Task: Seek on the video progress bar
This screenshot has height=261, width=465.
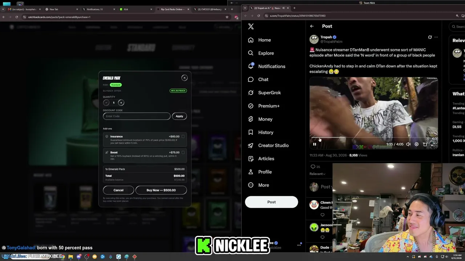Action: pyautogui.click(x=373, y=138)
